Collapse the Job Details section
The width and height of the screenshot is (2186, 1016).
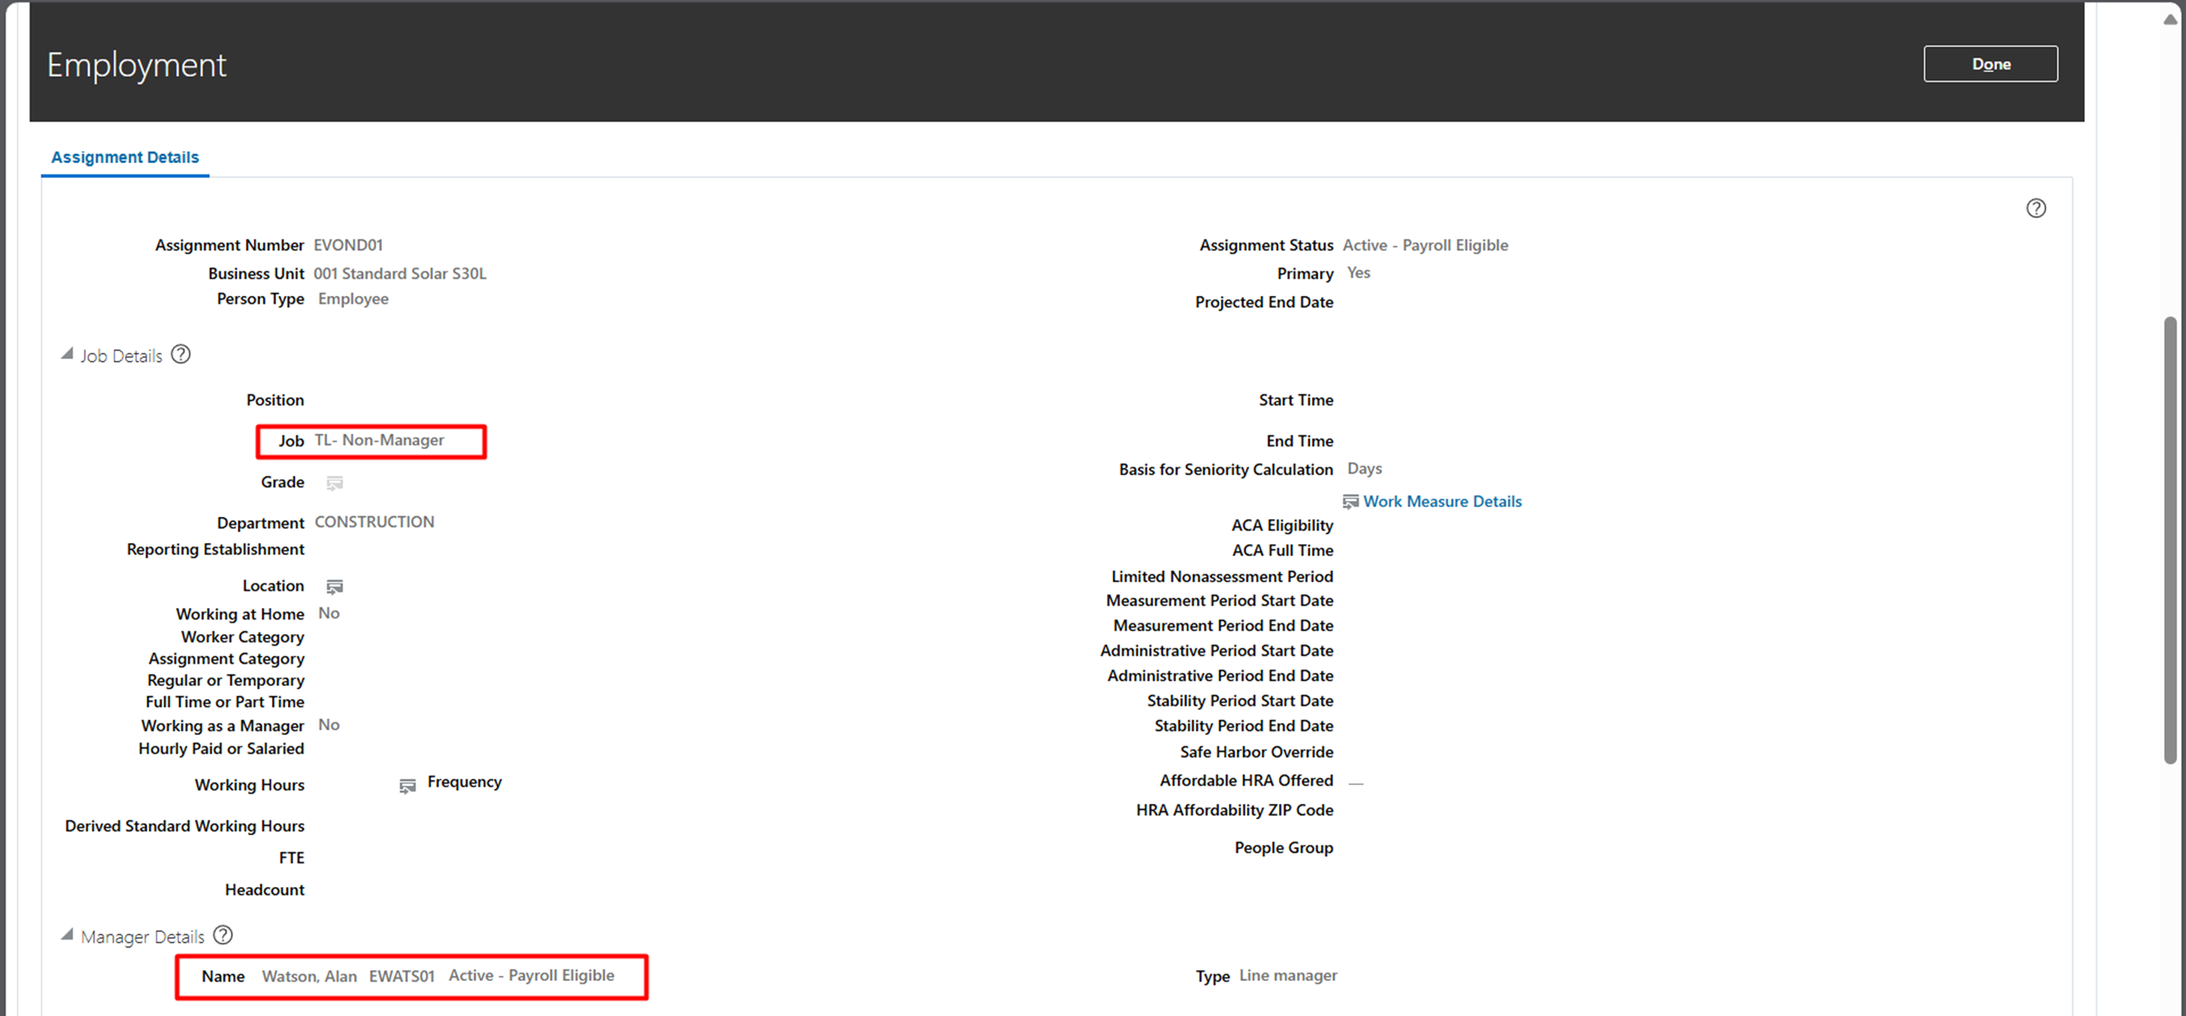[67, 354]
